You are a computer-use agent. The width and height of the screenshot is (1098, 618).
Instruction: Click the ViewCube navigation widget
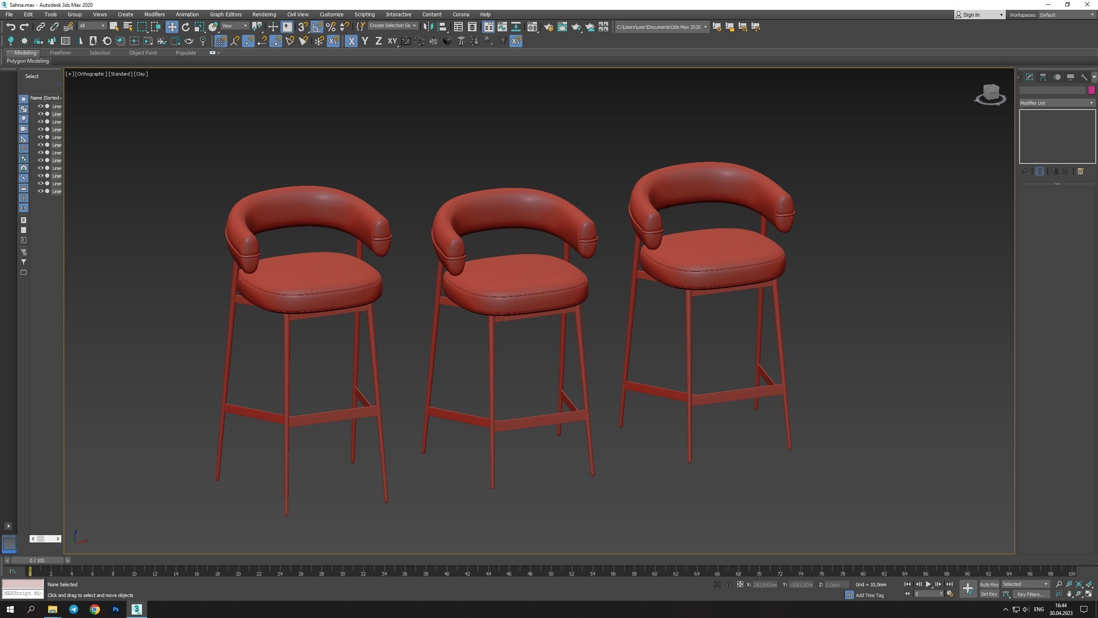click(x=990, y=94)
